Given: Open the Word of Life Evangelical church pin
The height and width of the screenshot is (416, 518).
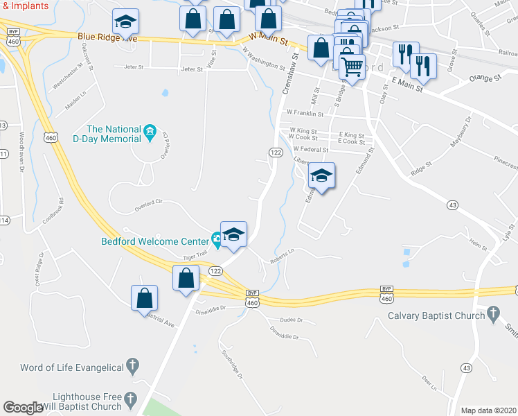Looking at the screenshot, I should tap(133, 367).
